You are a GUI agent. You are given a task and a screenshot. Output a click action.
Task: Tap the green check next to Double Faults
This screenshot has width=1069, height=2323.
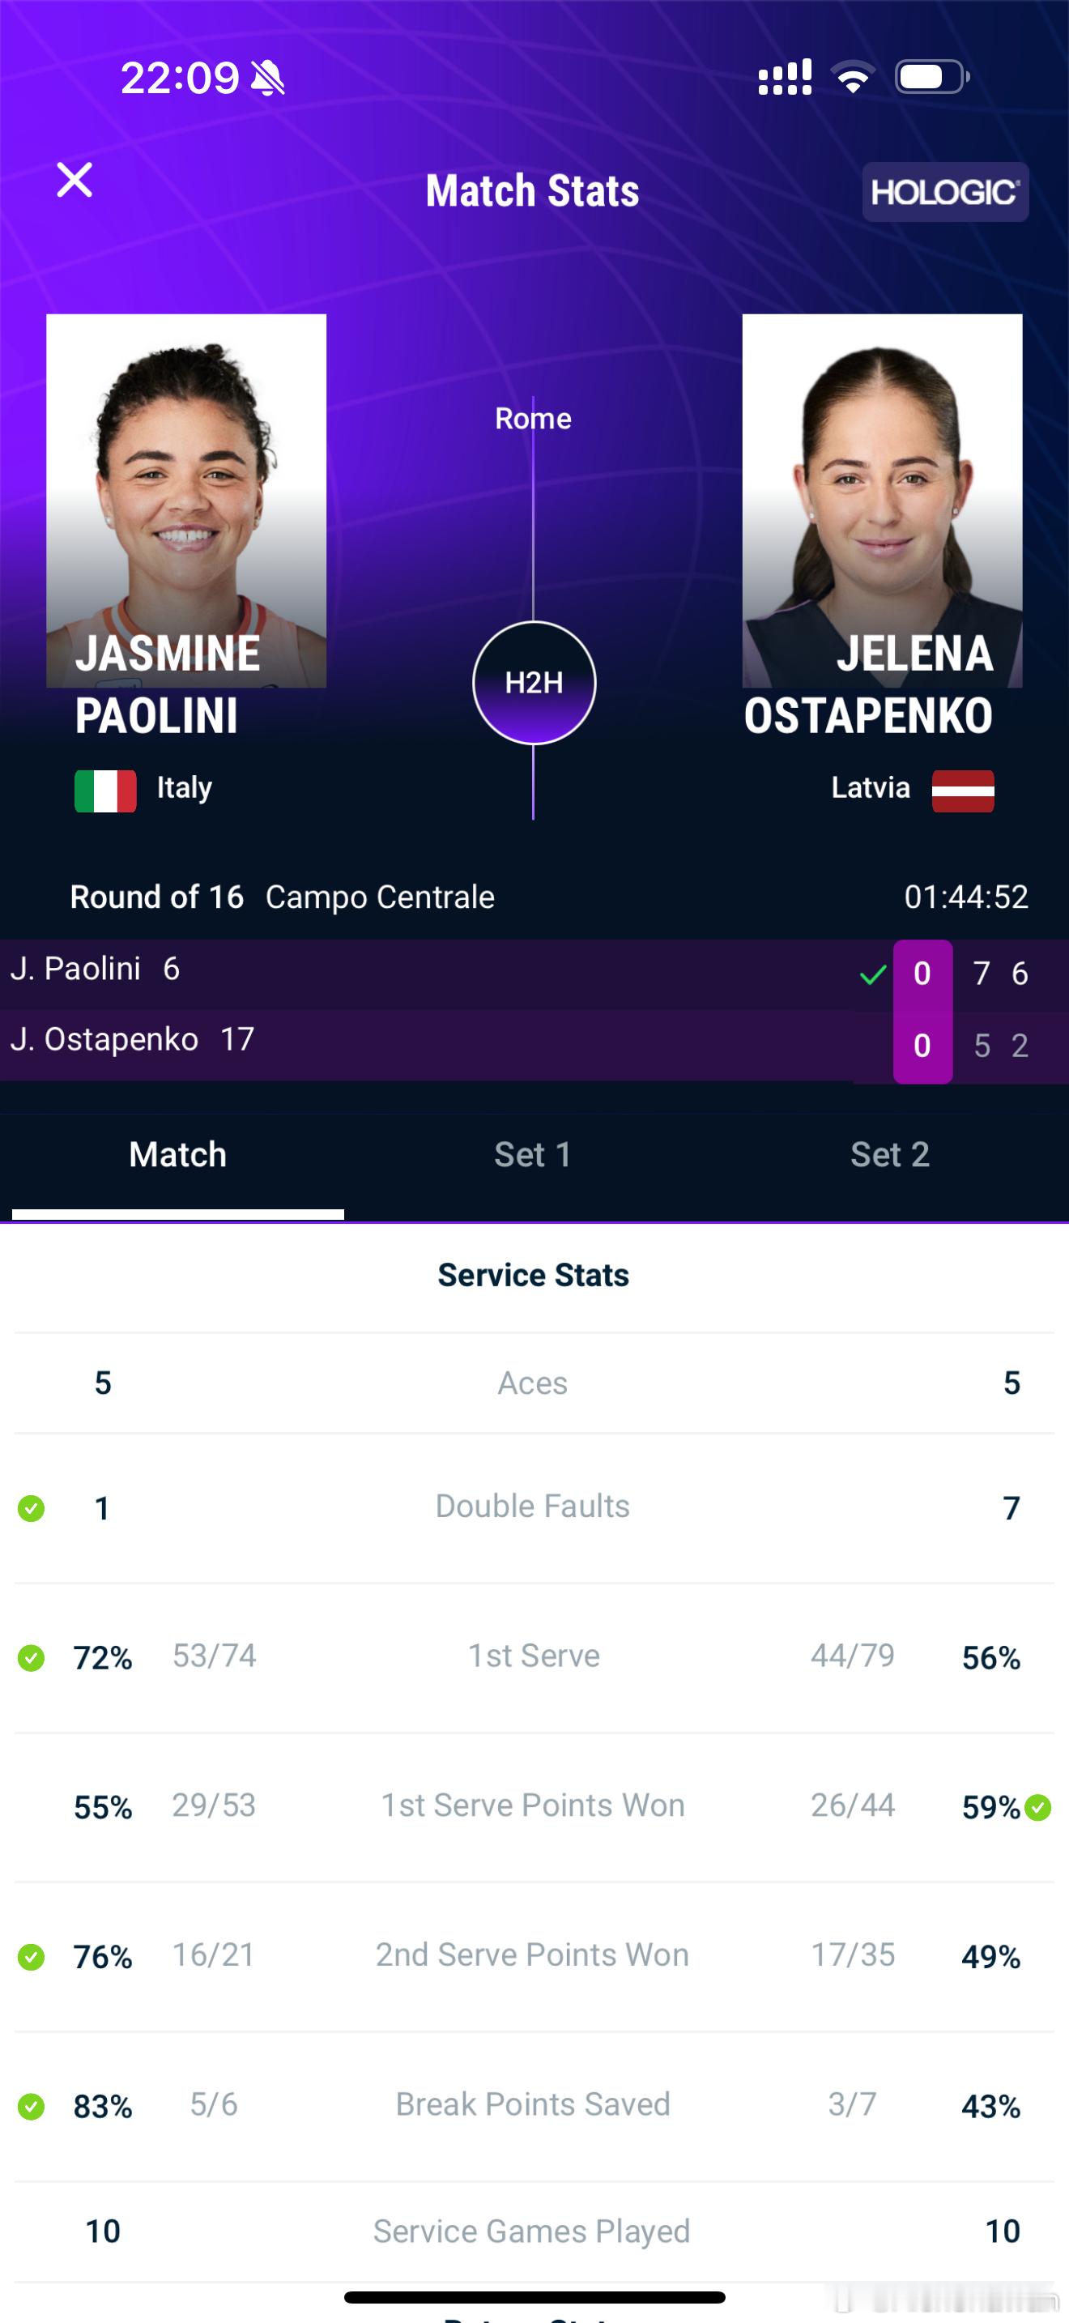(x=32, y=1508)
